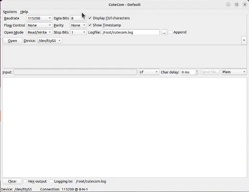This screenshot has height=192, width=249.
Task: Enable Hex output checkbox
Action: coord(25,181)
